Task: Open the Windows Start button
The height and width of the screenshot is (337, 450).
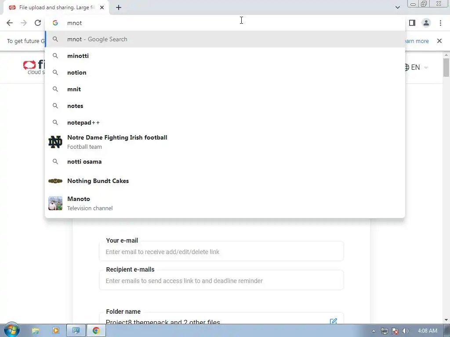Action: [11, 331]
